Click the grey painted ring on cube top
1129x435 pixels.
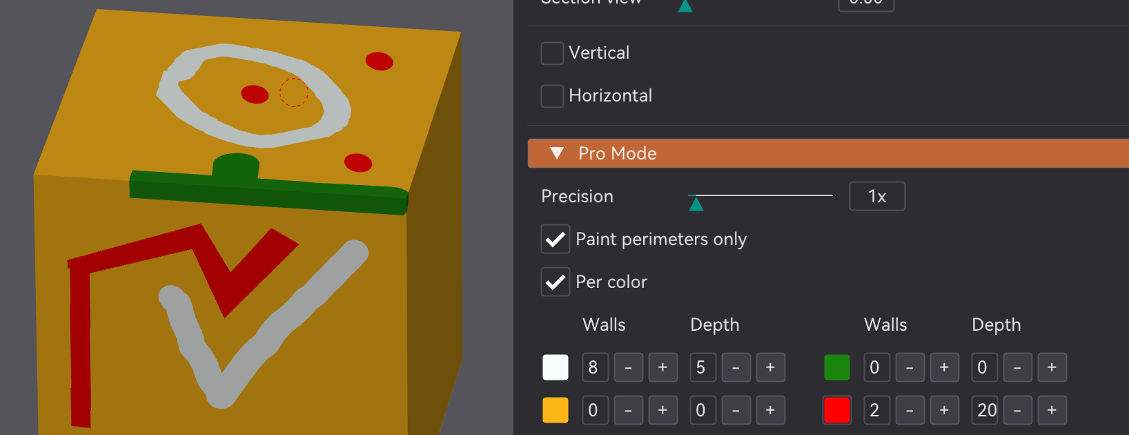coord(337,110)
